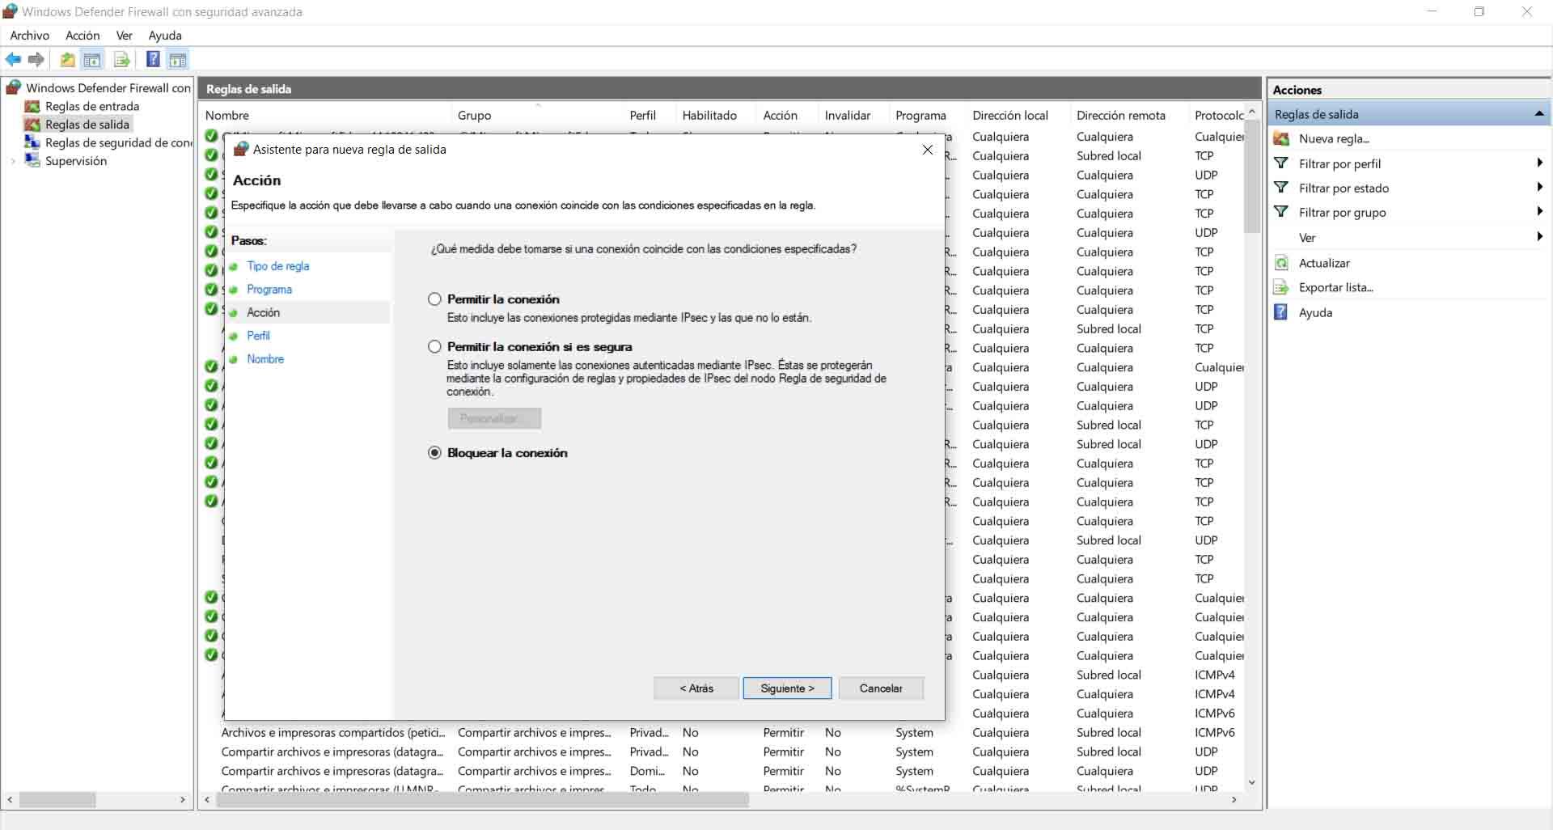Open the Archivo menu
1553x830 pixels.
(30, 36)
